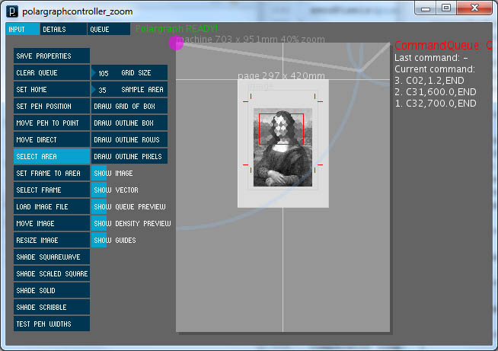498x351 pixels.
Task: Click DRAW GRID OF BOX
Action: [129, 107]
